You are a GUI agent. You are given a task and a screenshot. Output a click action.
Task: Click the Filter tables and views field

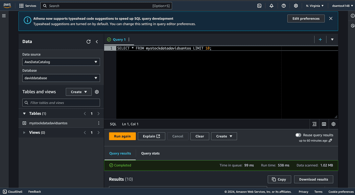pyautogui.click(x=61, y=103)
